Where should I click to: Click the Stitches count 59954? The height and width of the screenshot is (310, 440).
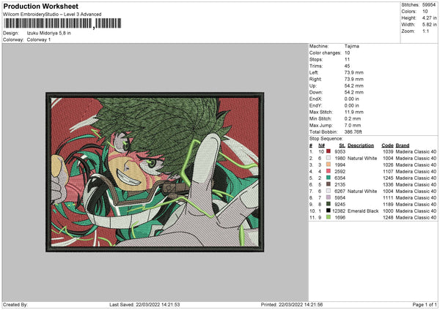[x=427, y=4]
